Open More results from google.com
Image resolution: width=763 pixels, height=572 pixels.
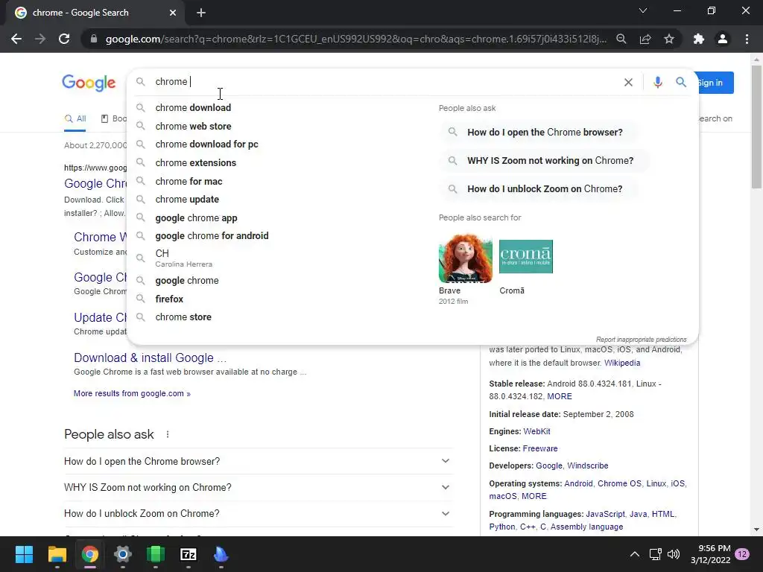(132, 393)
